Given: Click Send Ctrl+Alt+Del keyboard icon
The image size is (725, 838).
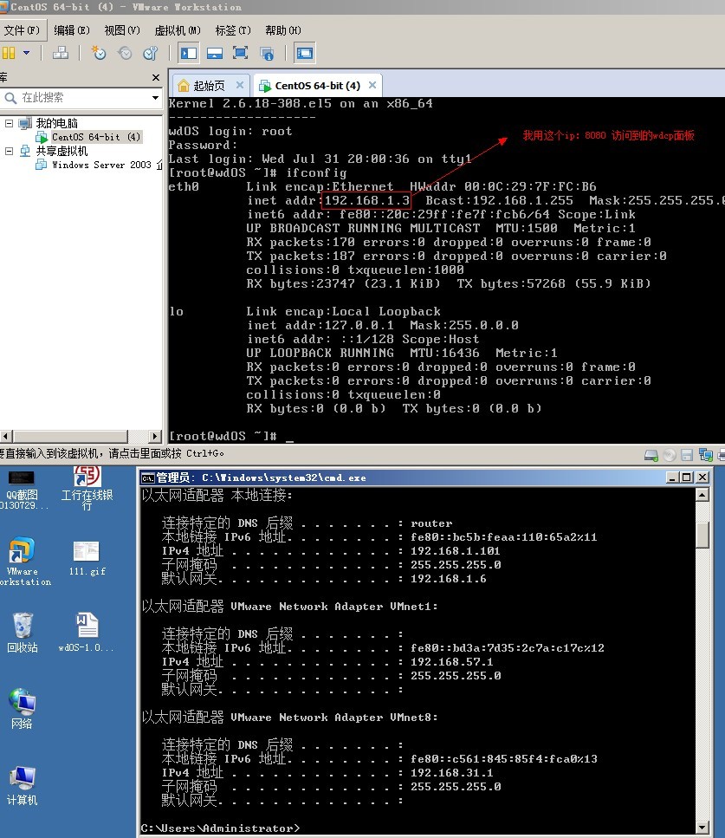Looking at the screenshot, I should click(61, 53).
